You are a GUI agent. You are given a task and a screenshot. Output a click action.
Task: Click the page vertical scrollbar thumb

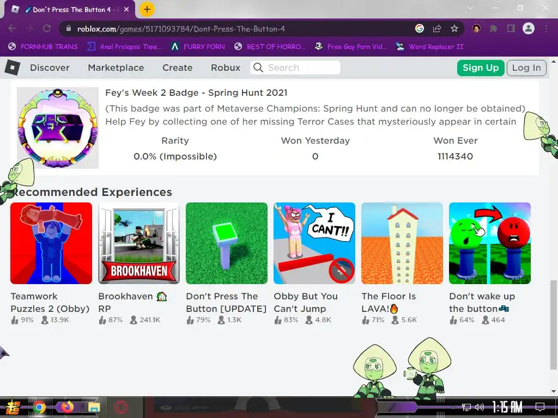coord(554,324)
